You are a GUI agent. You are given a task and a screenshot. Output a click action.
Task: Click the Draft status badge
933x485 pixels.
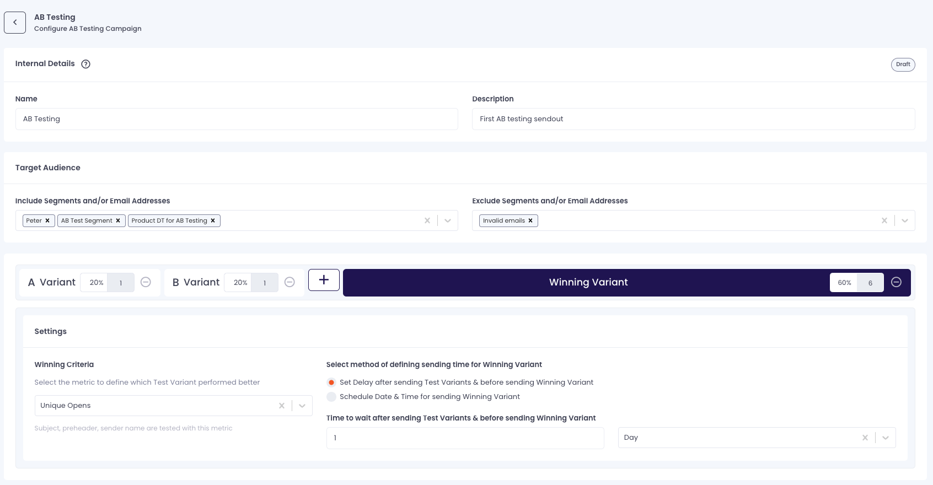[x=903, y=64]
